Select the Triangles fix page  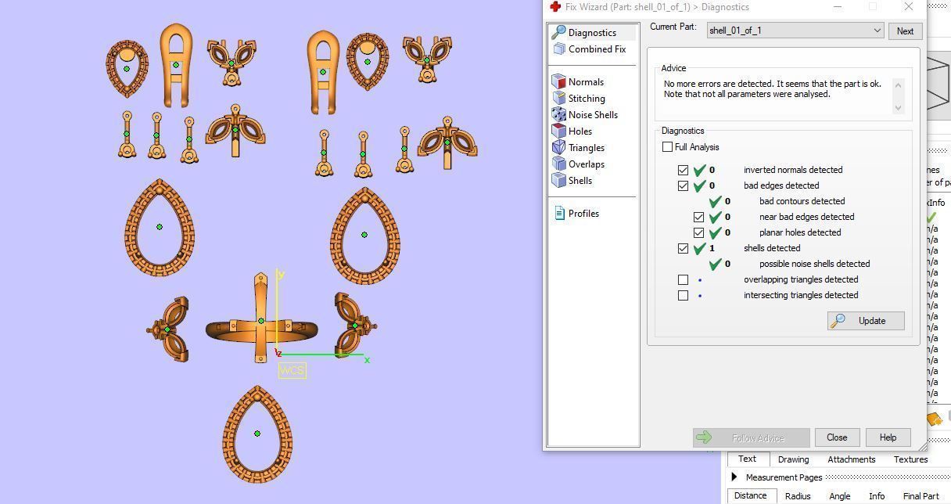(x=587, y=148)
